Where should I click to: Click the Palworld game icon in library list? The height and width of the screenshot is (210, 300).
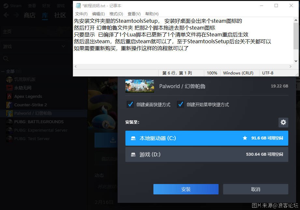(x=9, y=113)
